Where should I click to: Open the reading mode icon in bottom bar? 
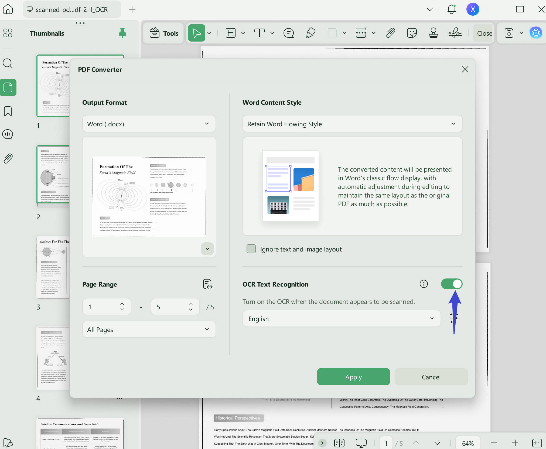tap(339, 443)
